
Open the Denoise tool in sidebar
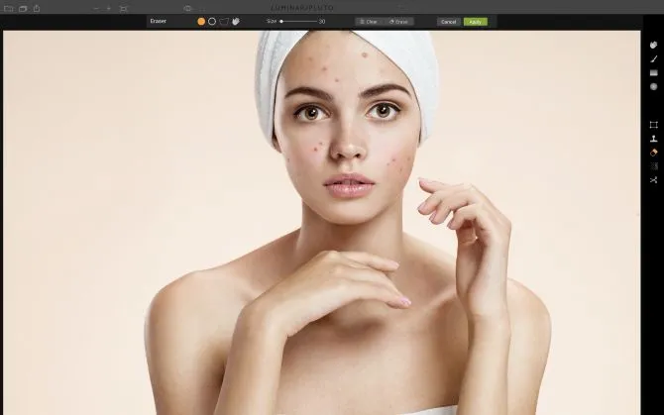653,166
